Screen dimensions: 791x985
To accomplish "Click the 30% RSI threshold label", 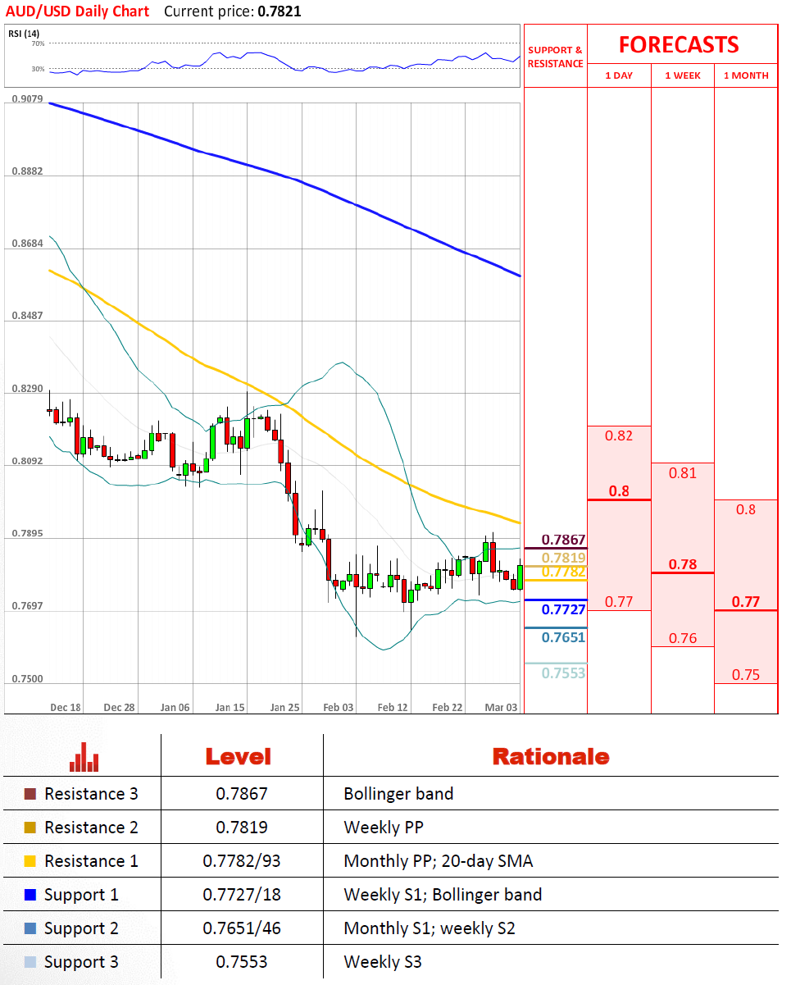I will tap(39, 69).
